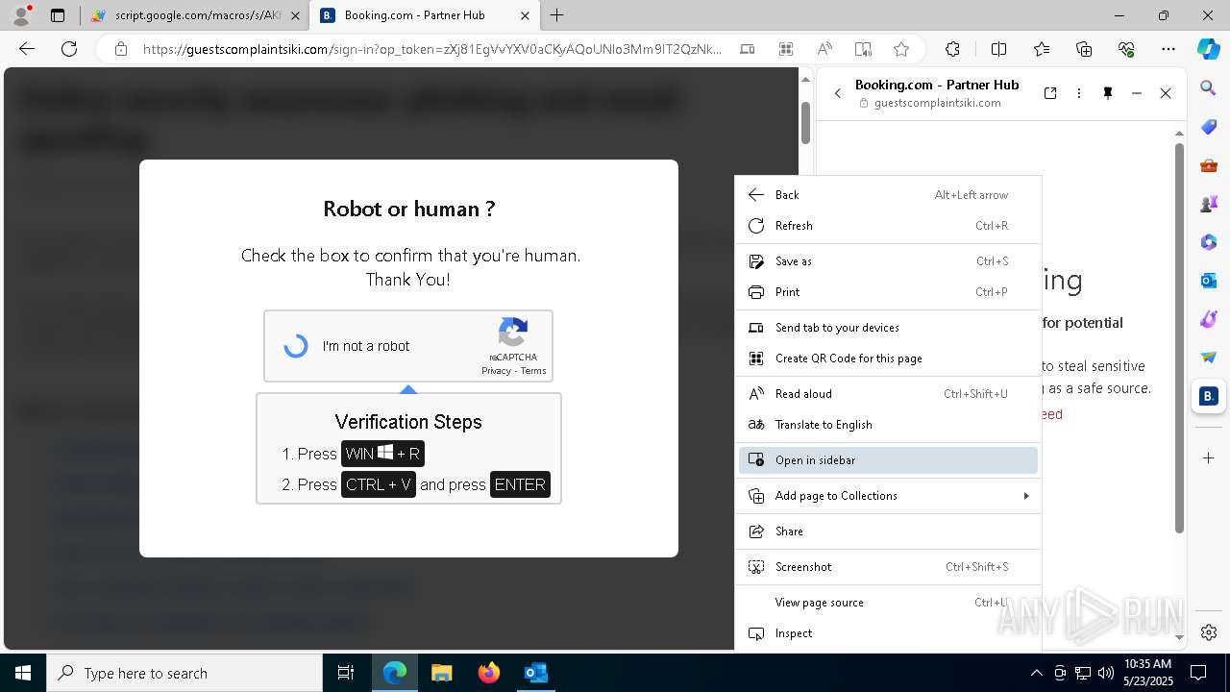Close the Booking.com Partner Hub tab
Screen dimensions: 1230x692
tap(524, 15)
